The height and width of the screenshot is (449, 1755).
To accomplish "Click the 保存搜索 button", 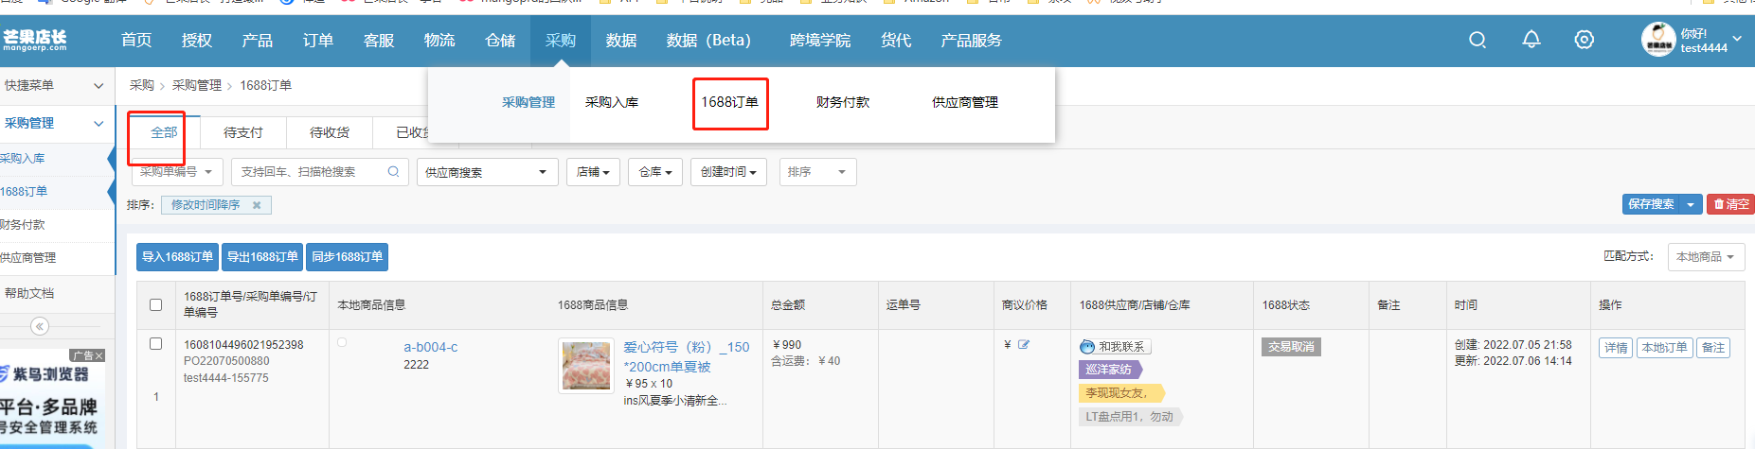I will [x=1651, y=204].
